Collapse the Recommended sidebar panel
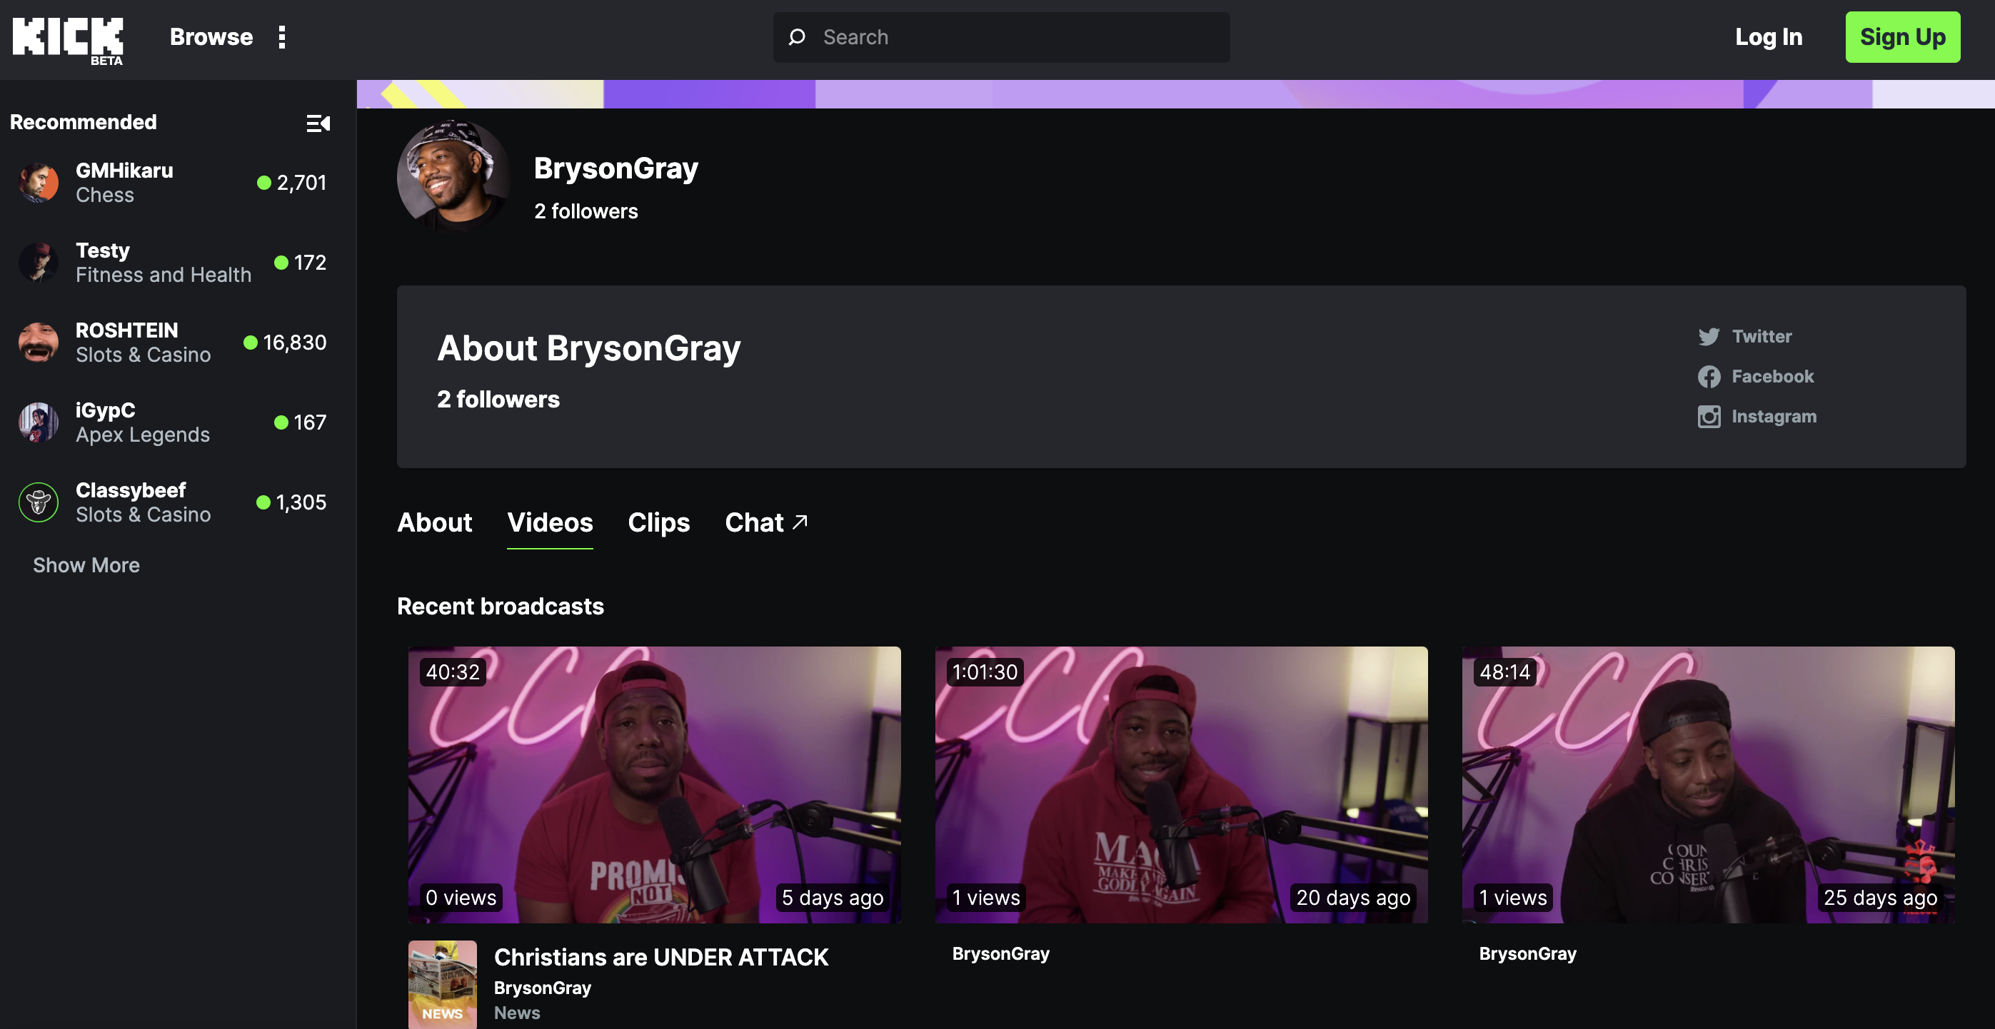Image resolution: width=1995 pixels, height=1029 pixels. coord(318,123)
